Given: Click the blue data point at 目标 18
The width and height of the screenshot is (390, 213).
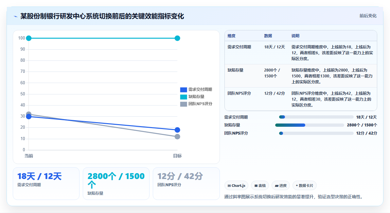Looking at the screenshot, I should [x=177, y=130].
